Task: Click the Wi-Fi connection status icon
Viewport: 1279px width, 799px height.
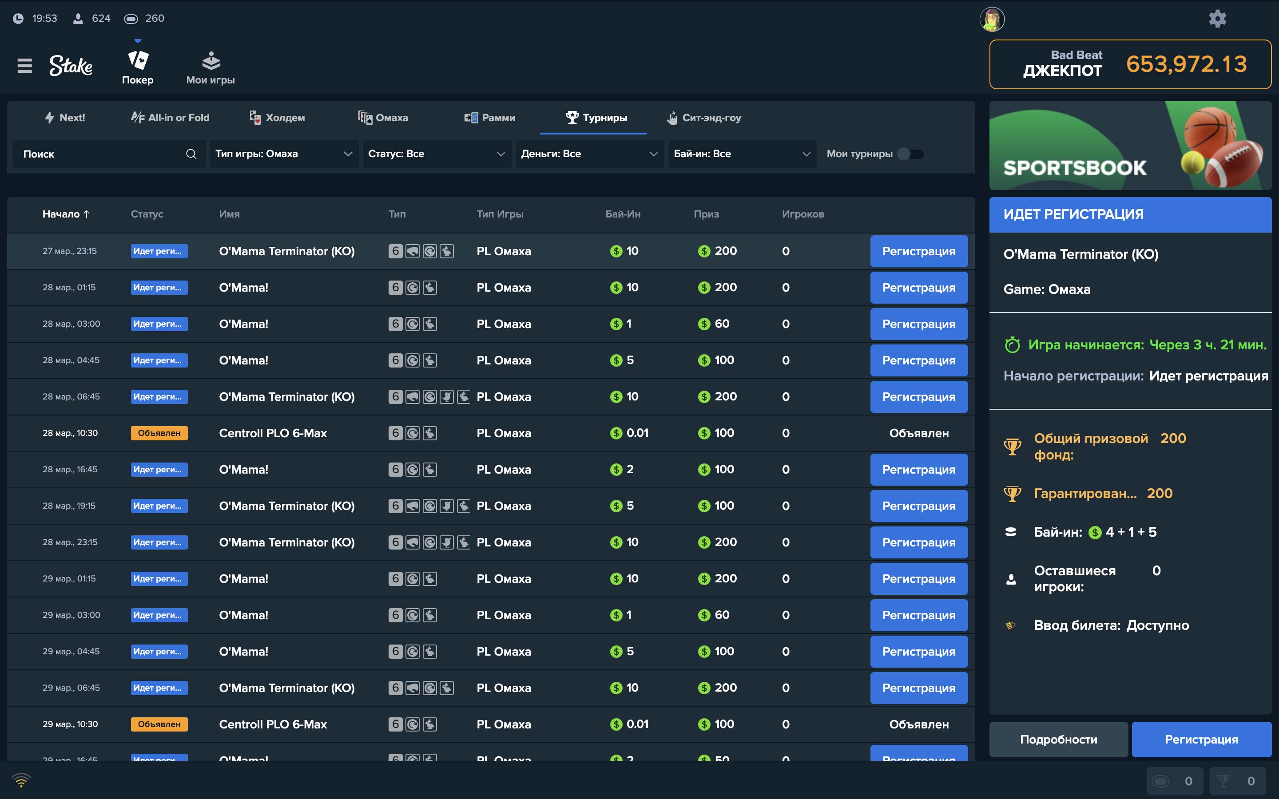Action: pos(21,780)
